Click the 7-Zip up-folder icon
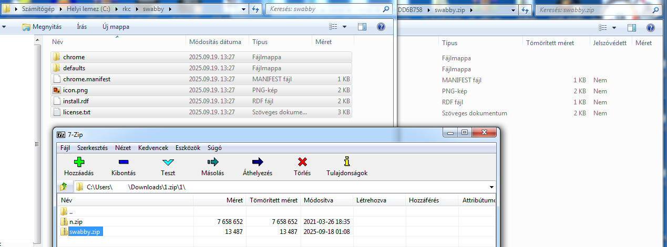Viewport: 667px width, 247px height. click(x=64, y=187)
